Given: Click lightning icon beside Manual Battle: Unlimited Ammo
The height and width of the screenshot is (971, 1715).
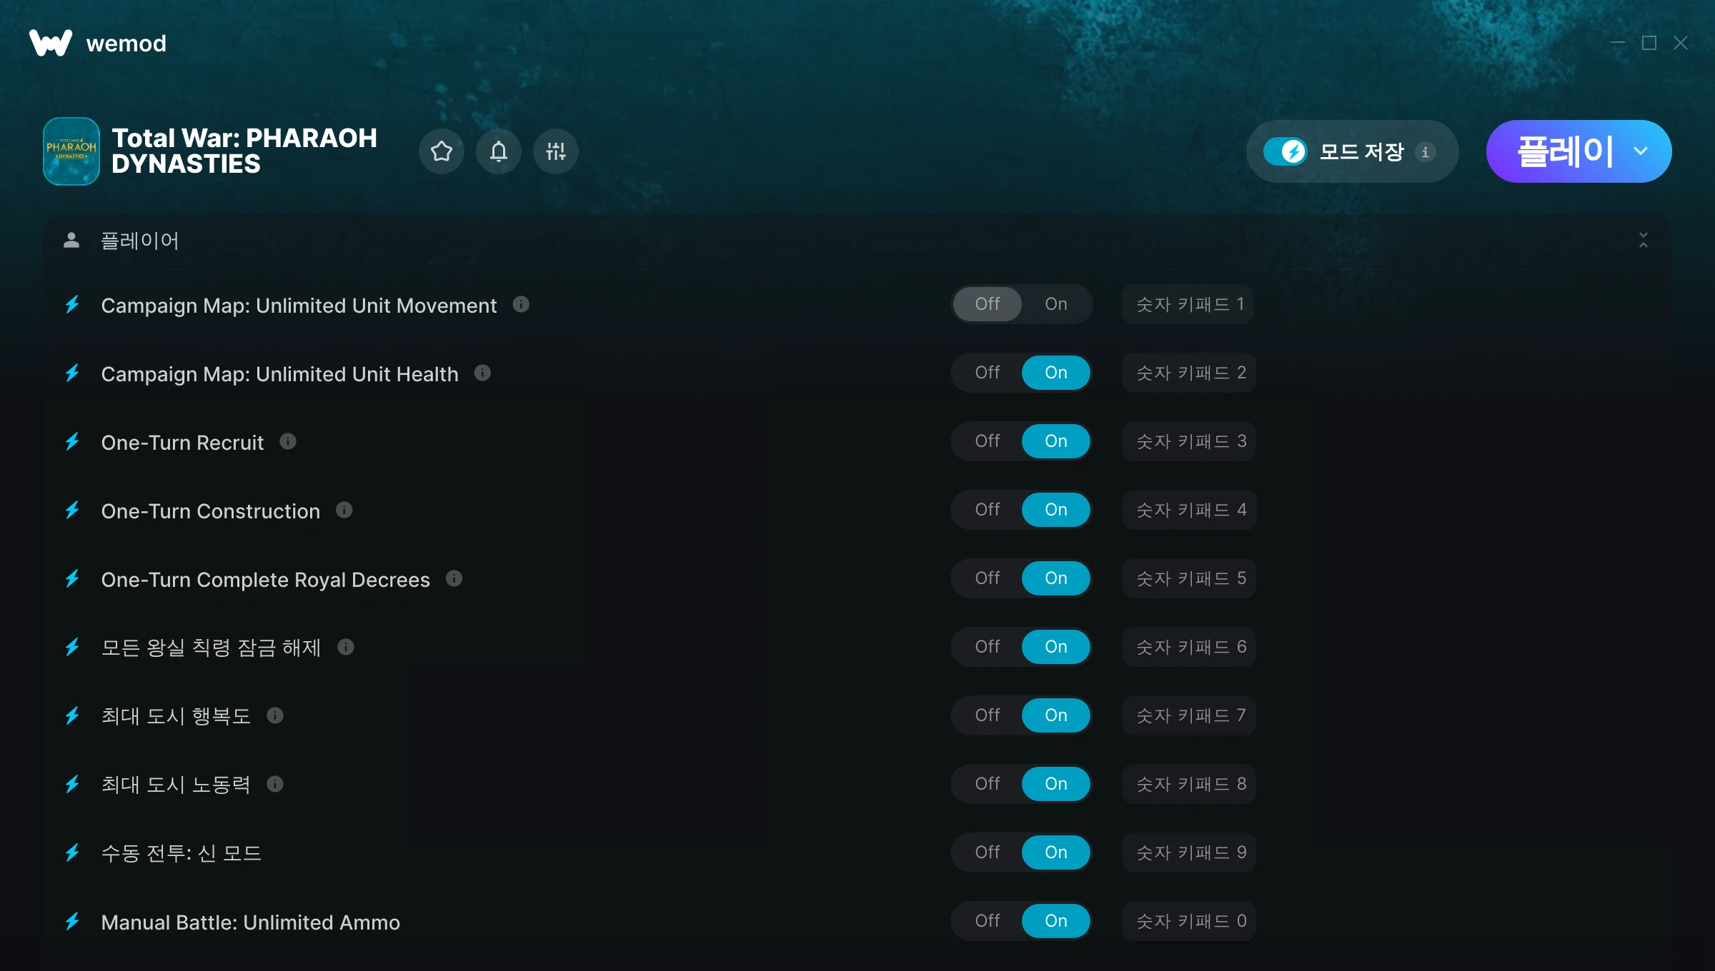Looking at the screenshot, I should [x=72, y=922].
